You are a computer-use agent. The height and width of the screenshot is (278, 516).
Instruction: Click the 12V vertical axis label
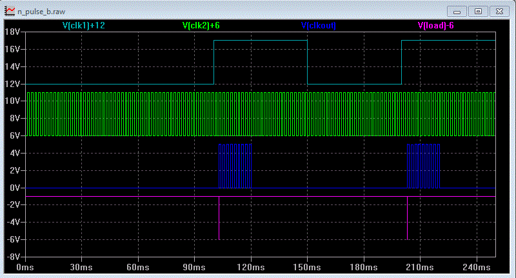[12, 84]
